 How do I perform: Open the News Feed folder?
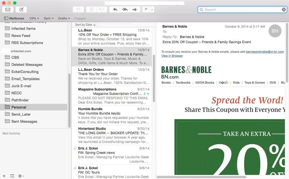tap(34, 36)
